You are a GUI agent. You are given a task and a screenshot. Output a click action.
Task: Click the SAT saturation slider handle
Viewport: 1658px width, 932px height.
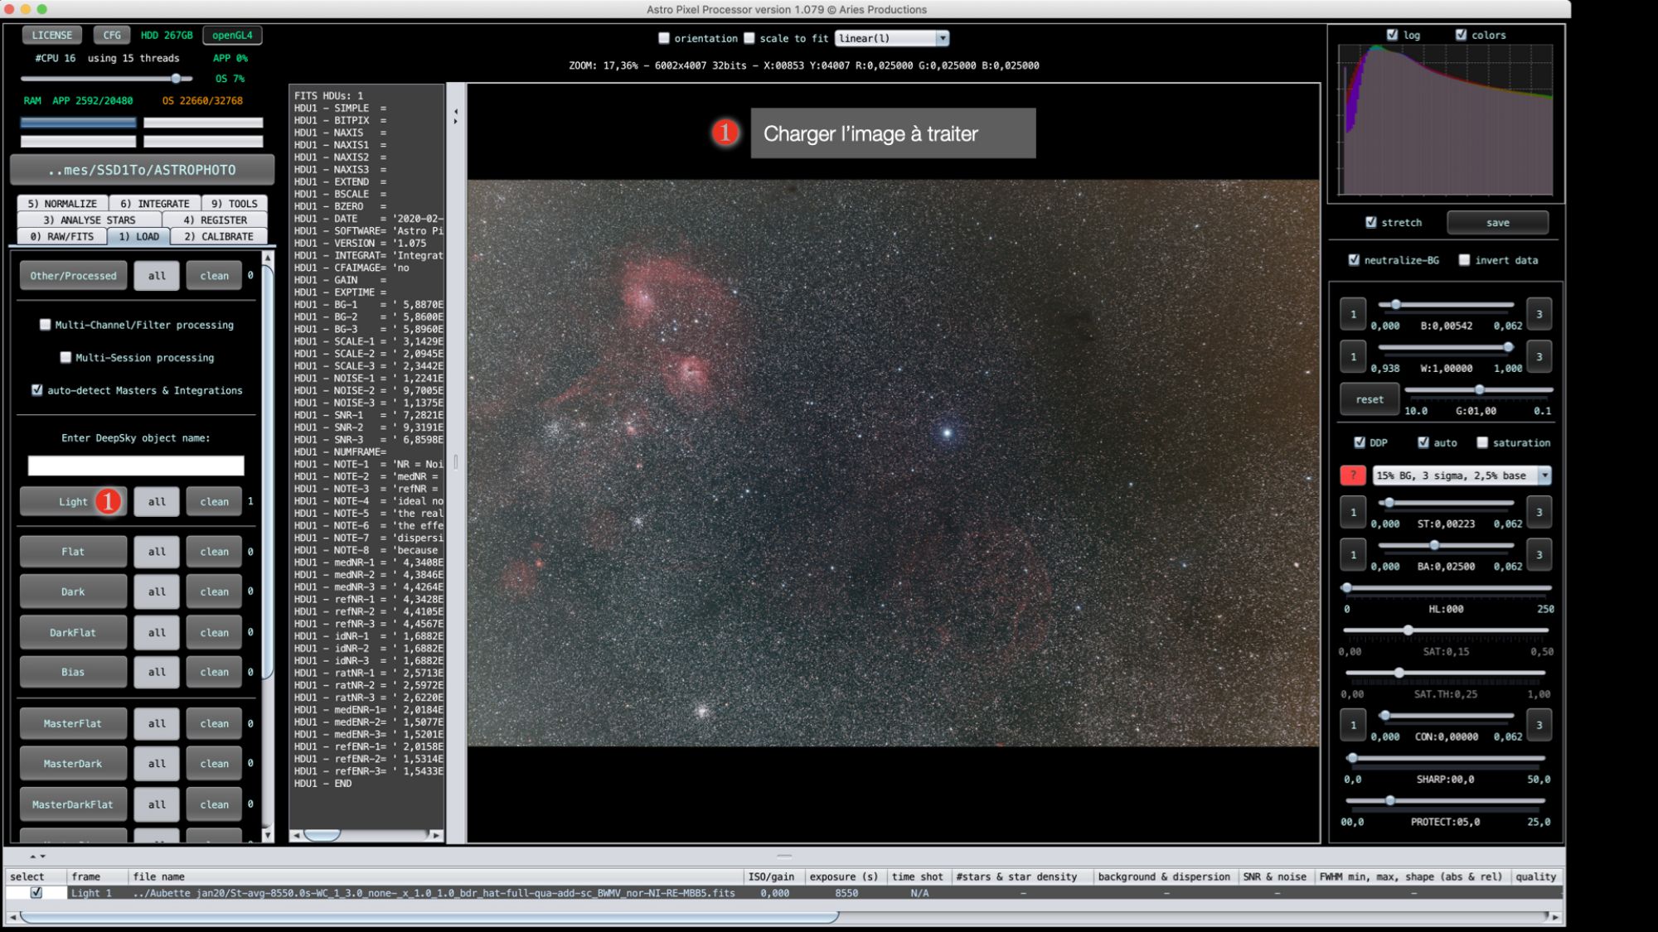coord(1408,630)
